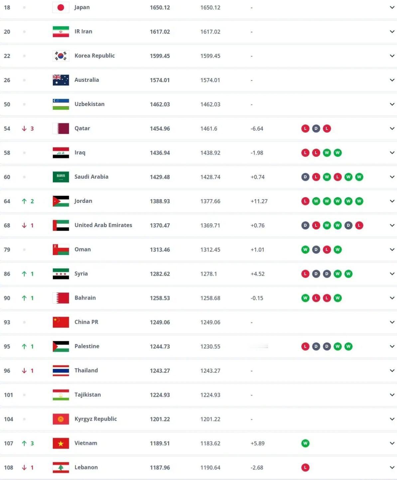Expand the Kyrgyz Republic row chevron
The width and height of the screenshot is (397, 480).
(392, 419)
